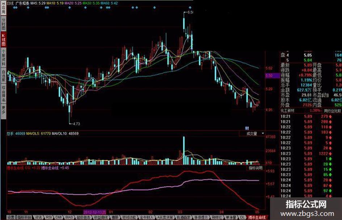Image resolution: width=342 pixels, height=220 pixels.
Task: Select the 单净量 indicator tab
Action: point(231,217)
